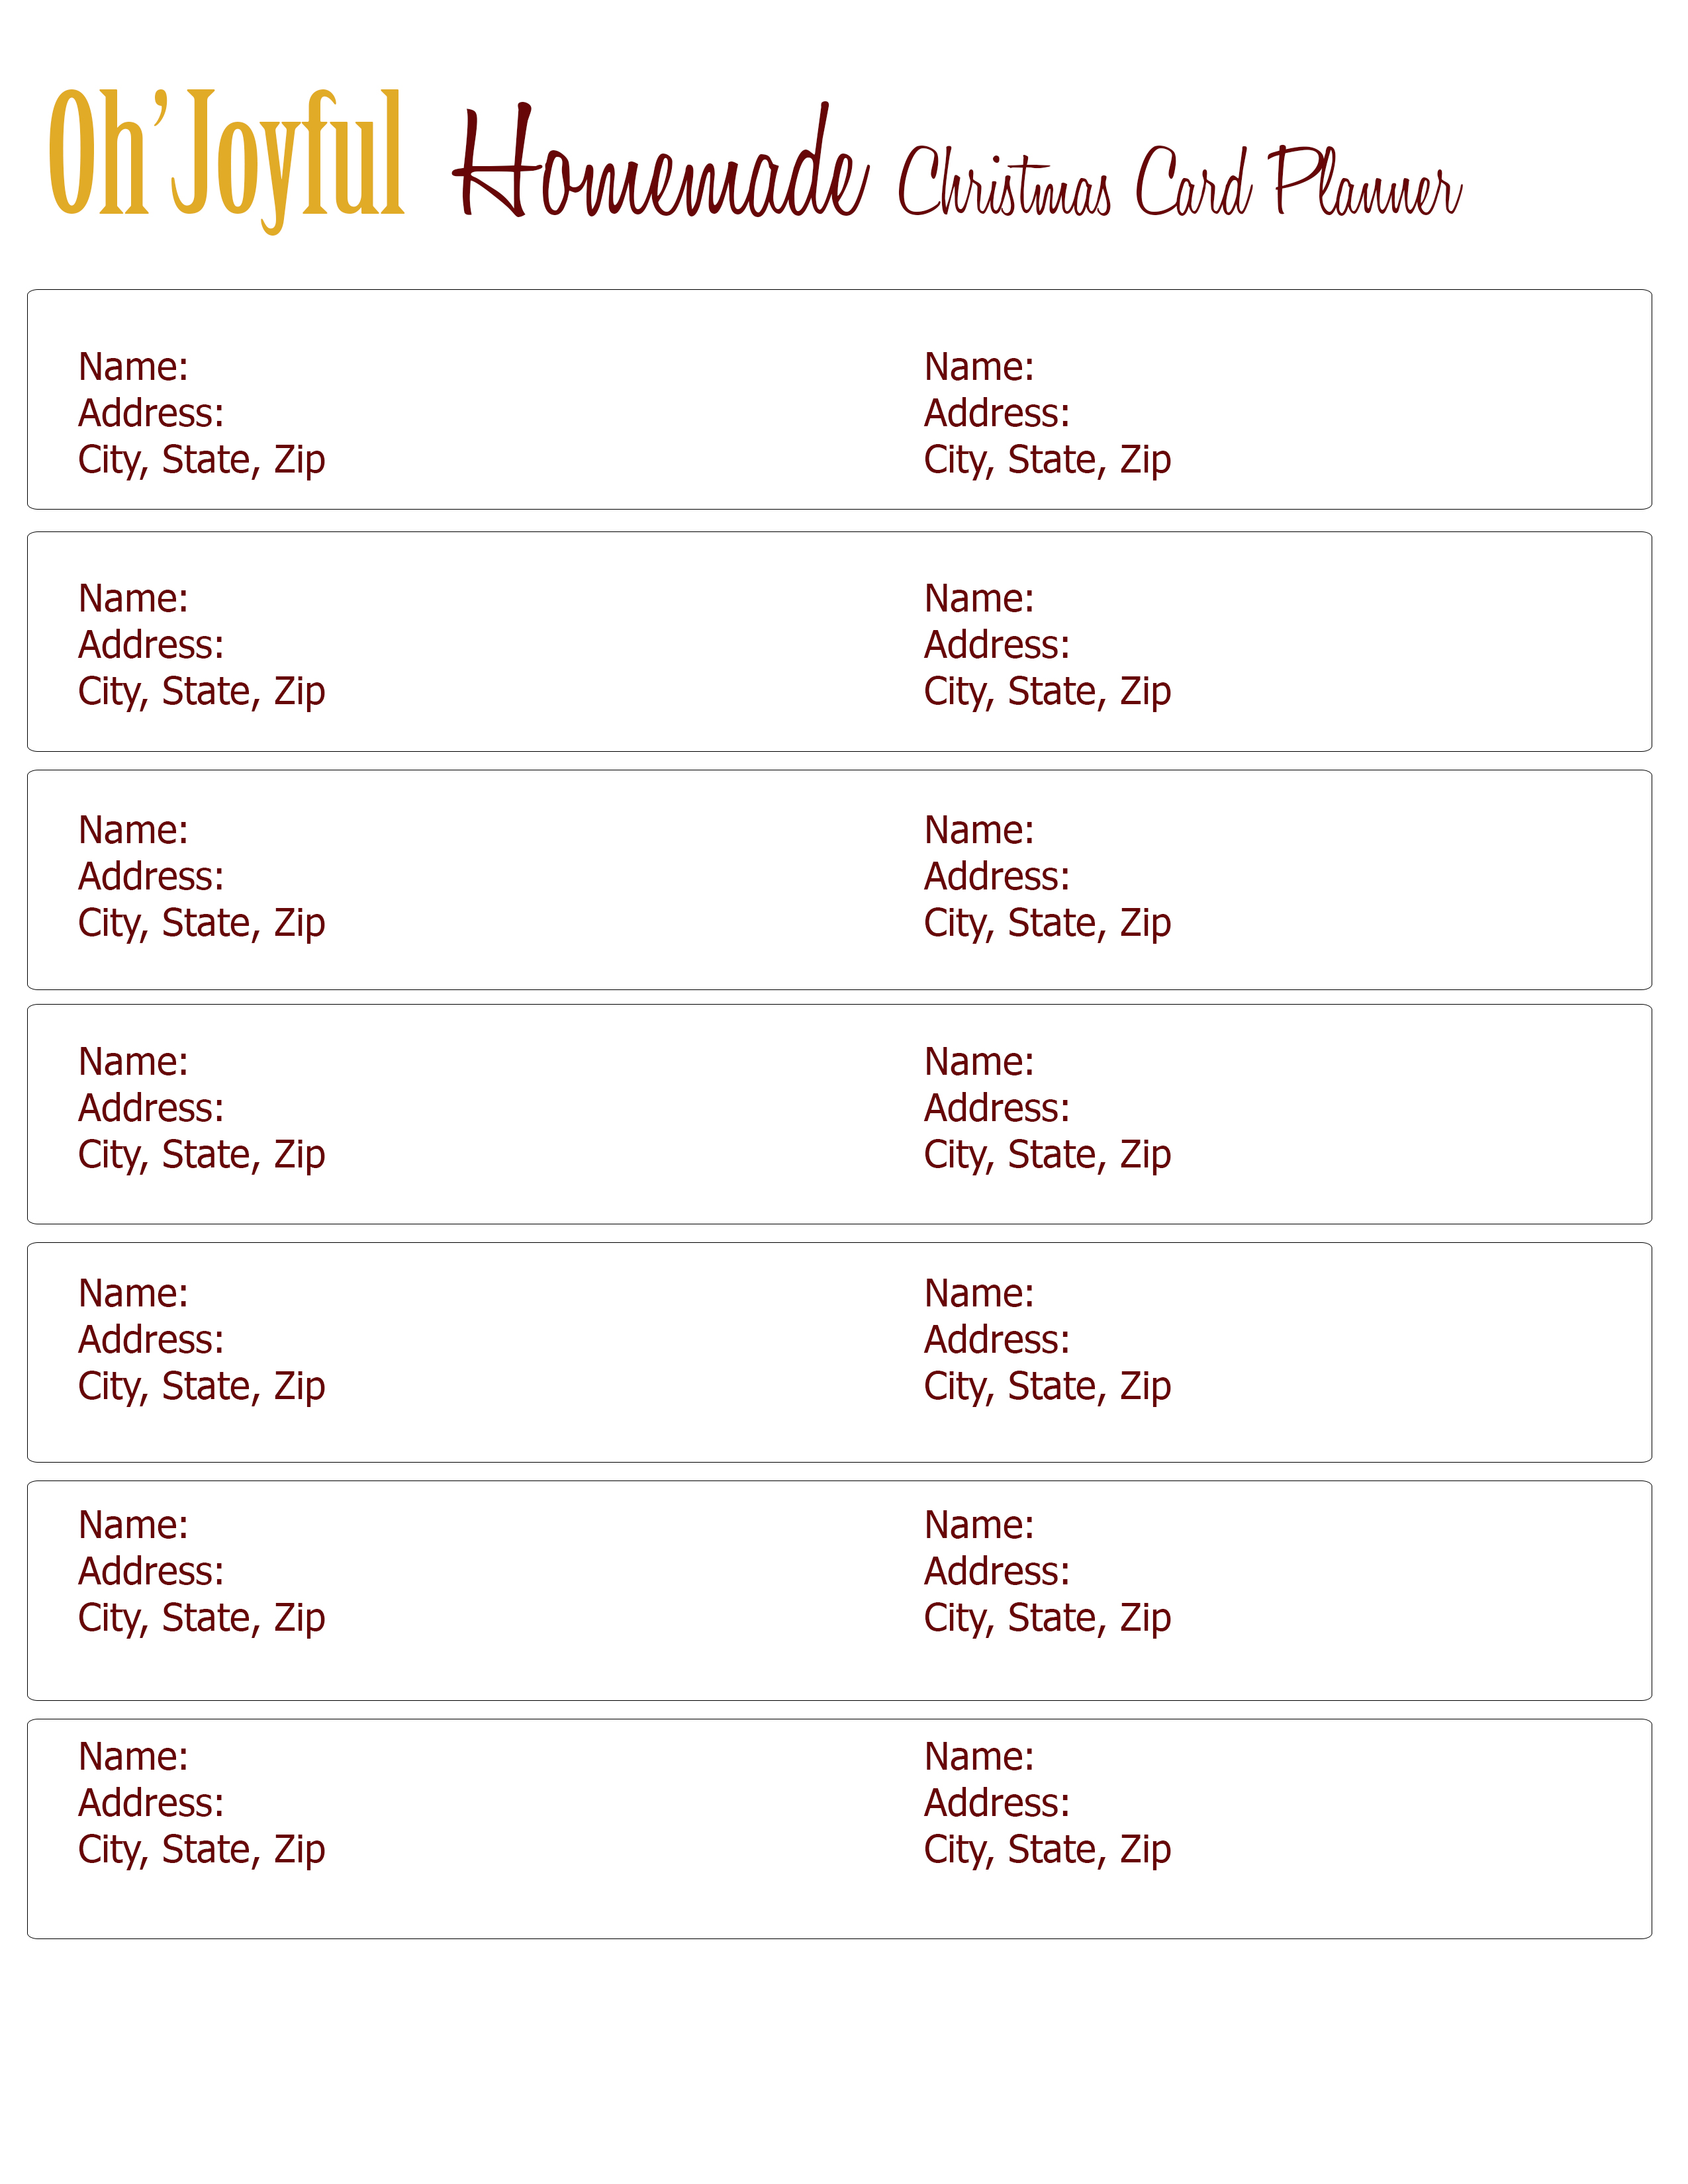Click the Name field in fourth box, left column
The image size is (1688, 2184).
click(134, 1062)
